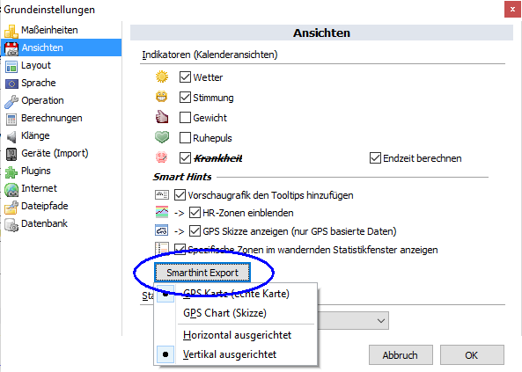The image size is (522, 372).
Task: Open Sprache settings via flag icon
Action: tap(11, 84)
